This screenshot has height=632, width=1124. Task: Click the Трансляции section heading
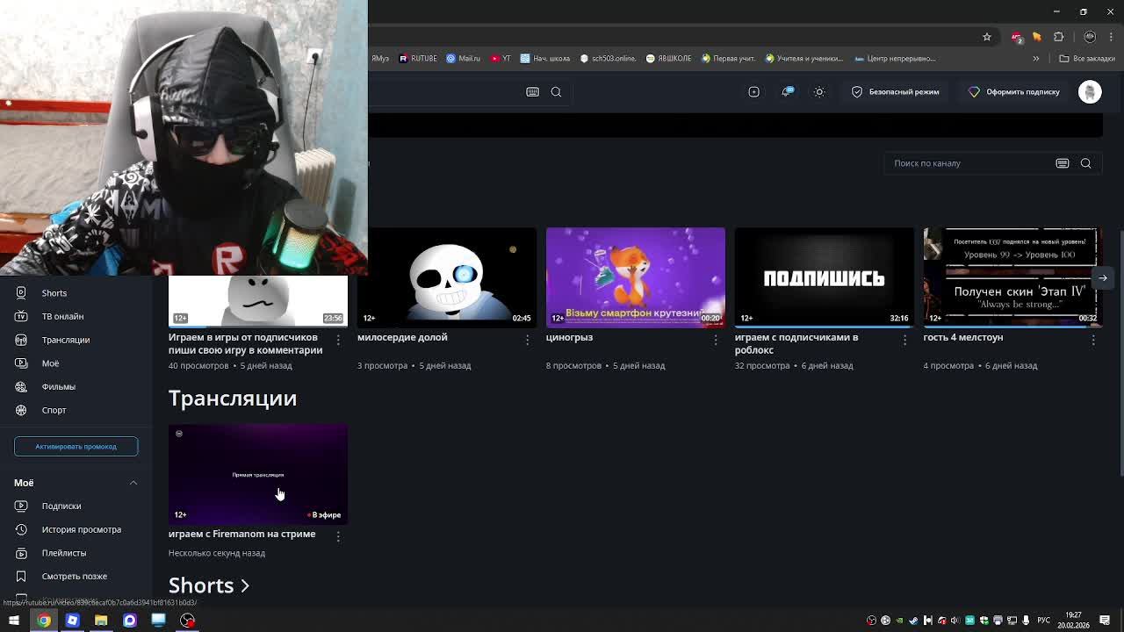coord(233,399)
